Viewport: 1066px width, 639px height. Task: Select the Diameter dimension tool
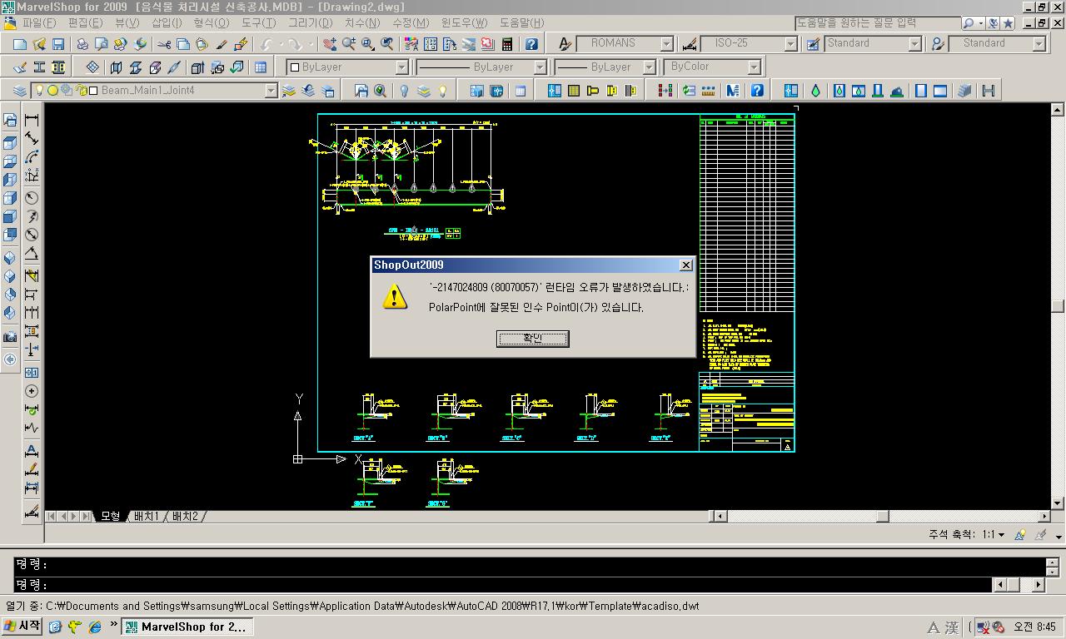click(x=32, y=235)
